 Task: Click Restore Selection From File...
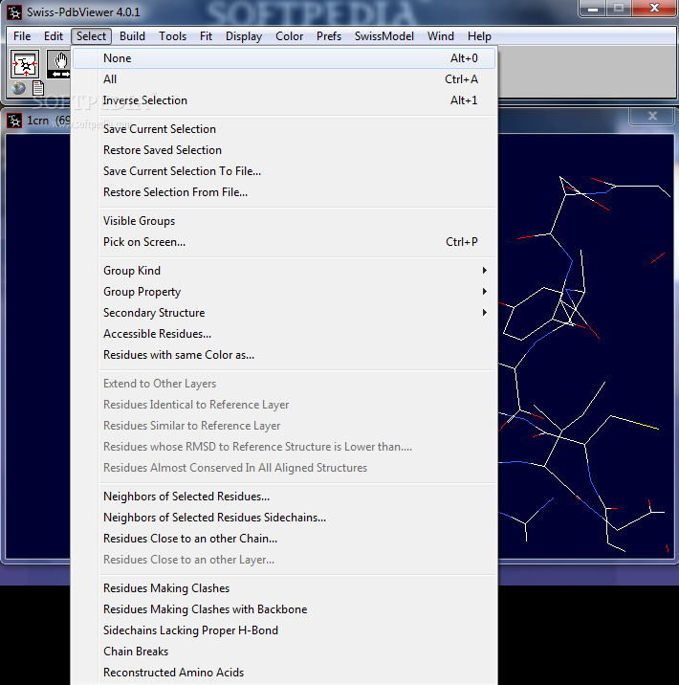[284, 191]
